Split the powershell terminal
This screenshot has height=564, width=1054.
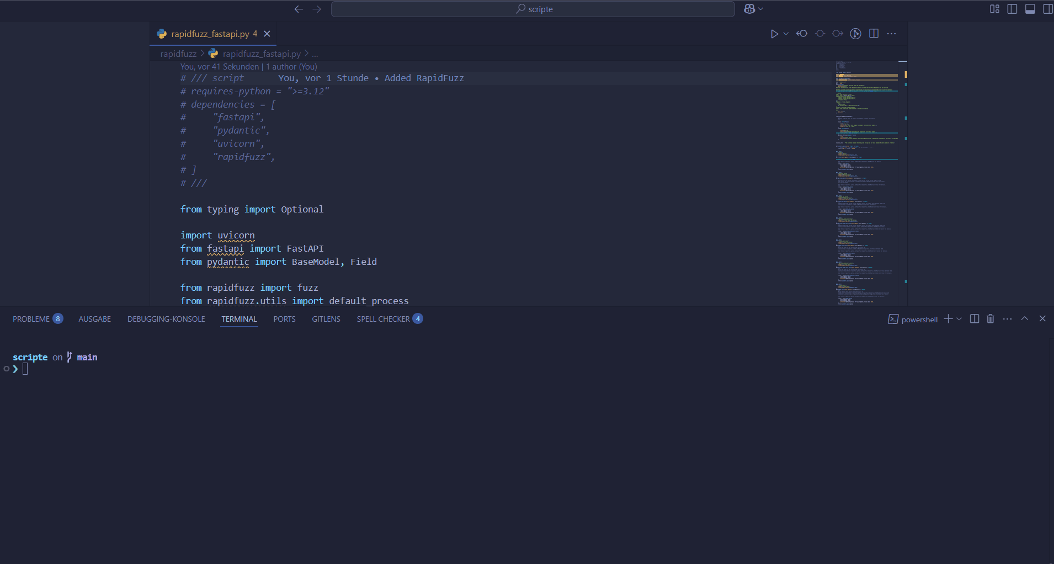point(975,319)
